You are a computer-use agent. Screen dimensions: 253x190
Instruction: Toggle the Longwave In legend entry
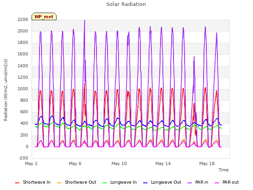(x=119, y=182)
